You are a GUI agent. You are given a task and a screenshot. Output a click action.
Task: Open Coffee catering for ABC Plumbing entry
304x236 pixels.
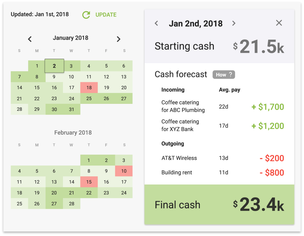pyautogui.click(x=183, y=106)
